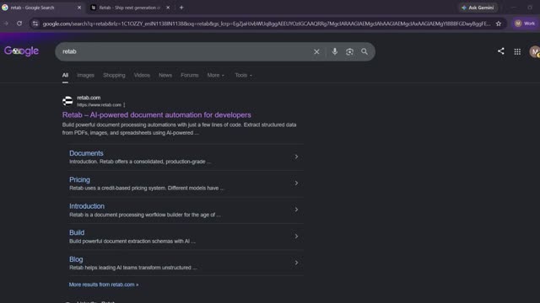The image size is (540, 303).
Task: Switch to Shopping results tab
Action: click(114, 75)
